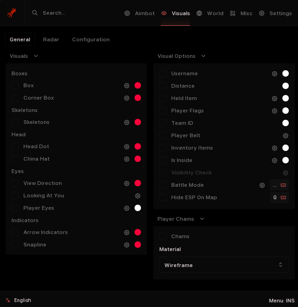Toggle the Snapline checkbox
Screen dimensions: 298x307
15,245
